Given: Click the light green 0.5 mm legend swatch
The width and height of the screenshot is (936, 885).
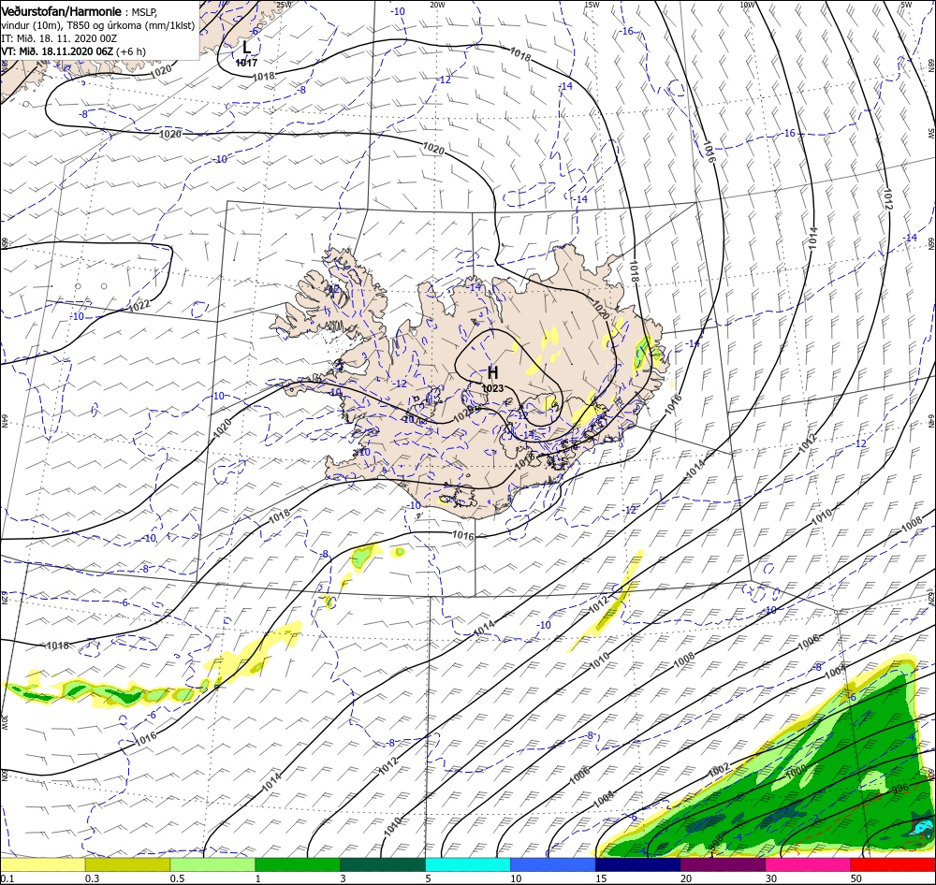Looking at the screenshot, I should pyautogui.click(x=212, y=865).
